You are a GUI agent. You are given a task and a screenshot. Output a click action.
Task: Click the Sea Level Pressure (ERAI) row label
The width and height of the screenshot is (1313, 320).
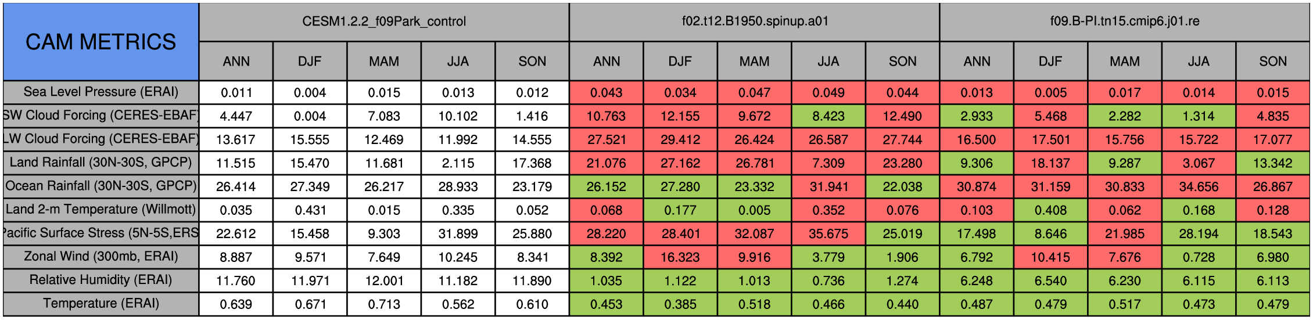pyautogui.click(x=101, y=92)
